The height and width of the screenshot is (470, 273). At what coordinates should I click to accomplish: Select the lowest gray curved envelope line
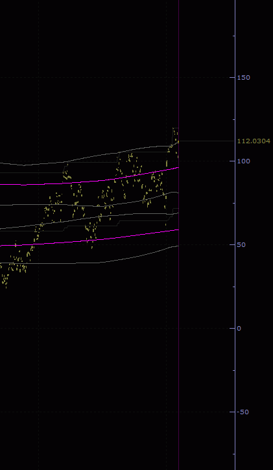(90, 263)
